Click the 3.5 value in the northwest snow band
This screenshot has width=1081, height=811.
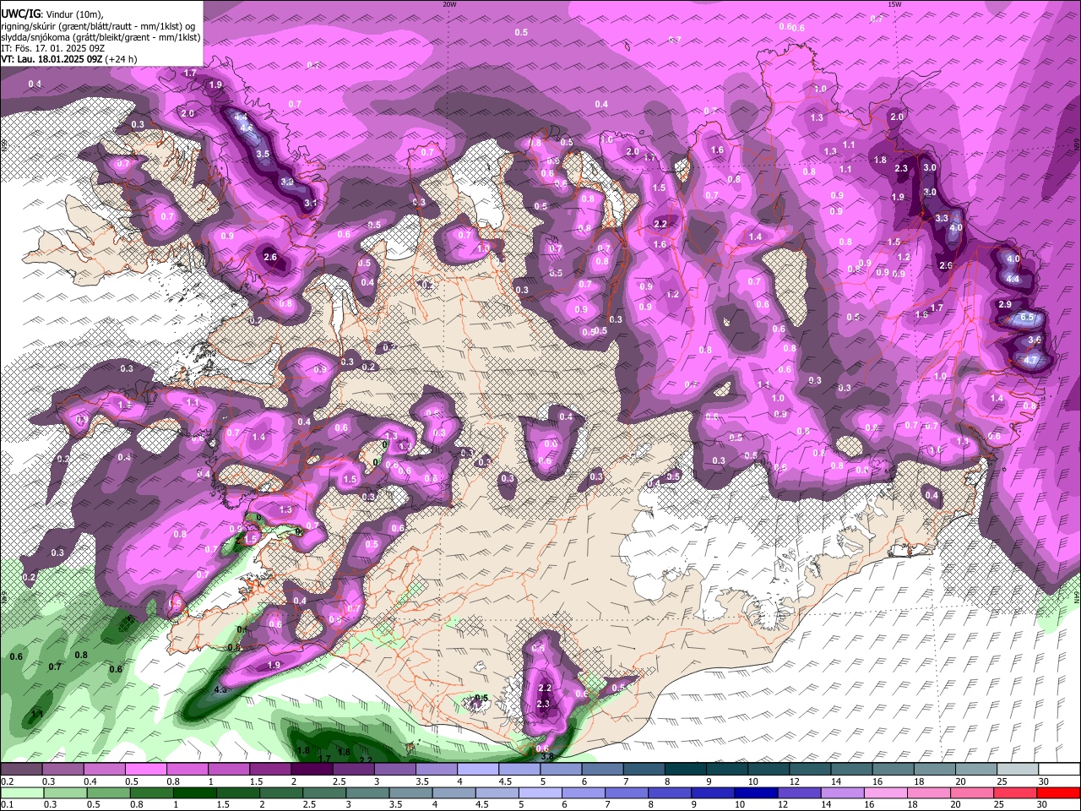263,154
